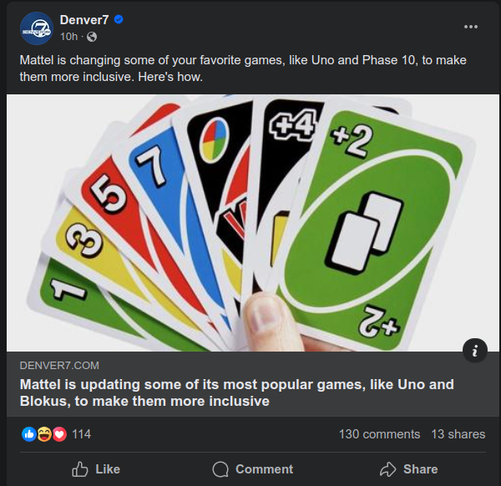This screenshot has width=501, height=486.
Task: Open the Uno cards article image
Action: point(250,221)
